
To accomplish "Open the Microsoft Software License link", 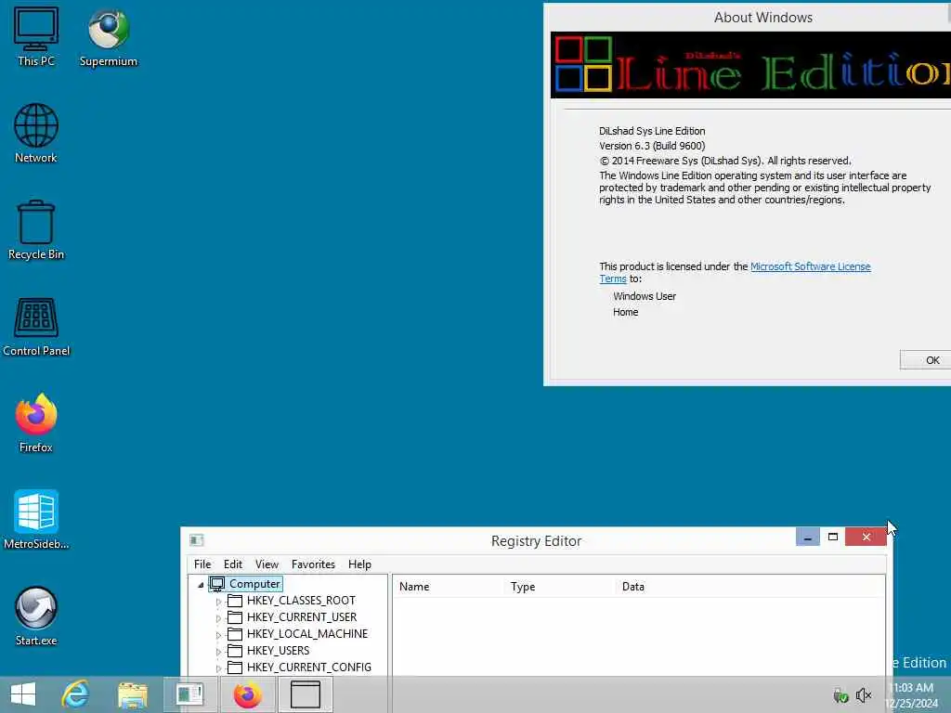I will coord(810,266).
